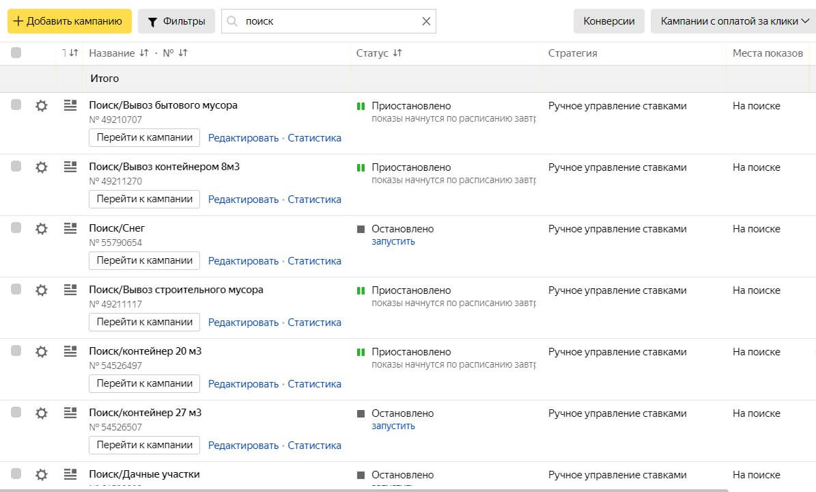Screen dimensions: 816x492
Task: Open Кампании с оплатой за клики dropdown
Action: tap(734, 21)
